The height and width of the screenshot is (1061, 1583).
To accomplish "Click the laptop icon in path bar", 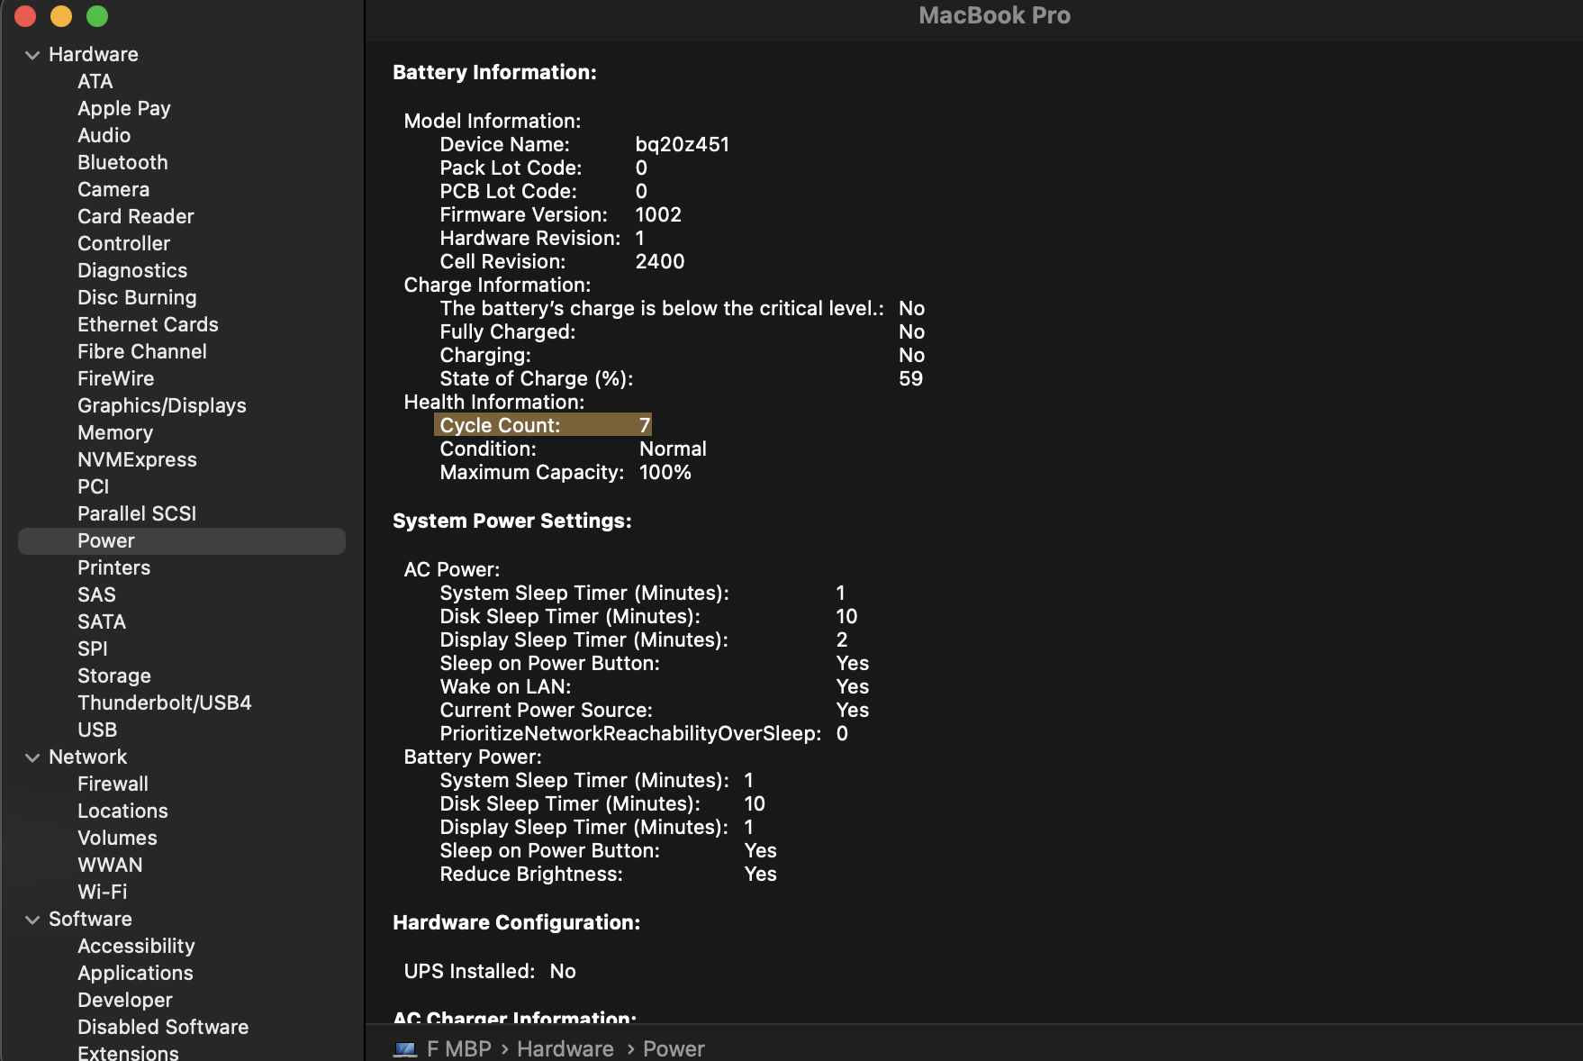I will point(405,1049).
